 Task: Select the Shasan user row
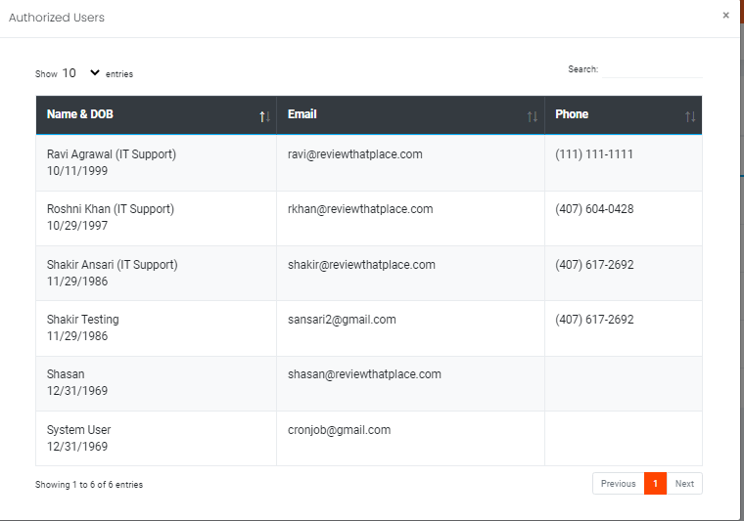(369, 383)
